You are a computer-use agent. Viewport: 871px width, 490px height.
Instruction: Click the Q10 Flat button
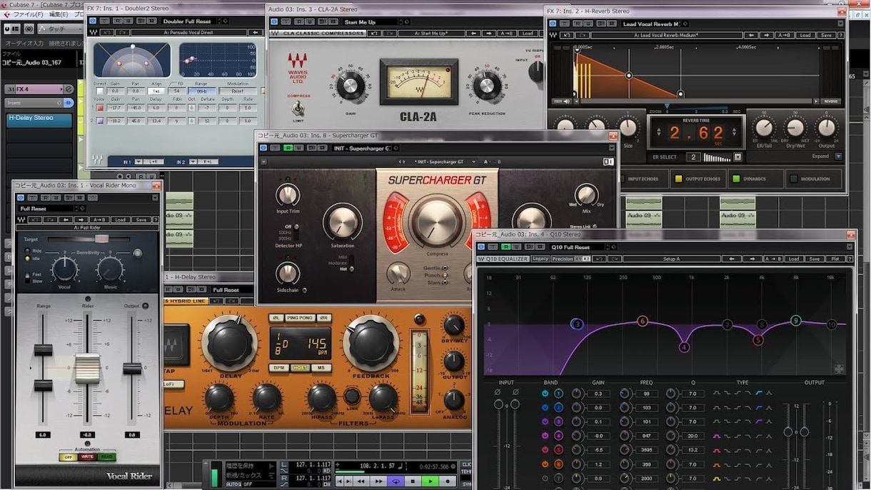[x=835, y=259]
